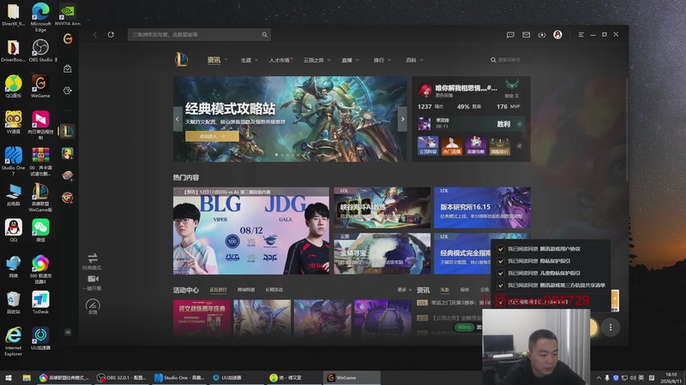686x385 pixels.
Task: Click the 英雄攻略 shortcut icon
Action: coord(476,145)
